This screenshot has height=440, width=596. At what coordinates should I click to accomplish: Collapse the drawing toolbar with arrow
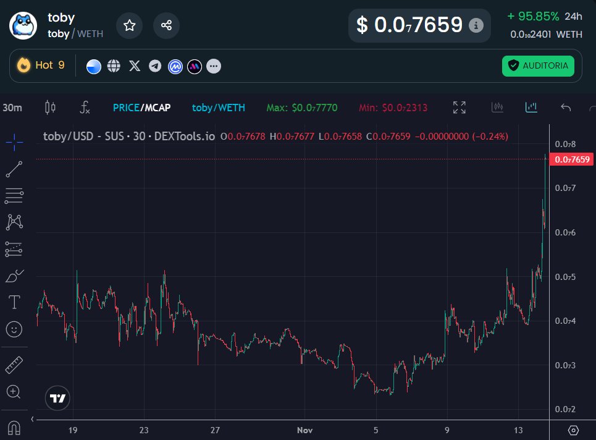pos(32,419)
